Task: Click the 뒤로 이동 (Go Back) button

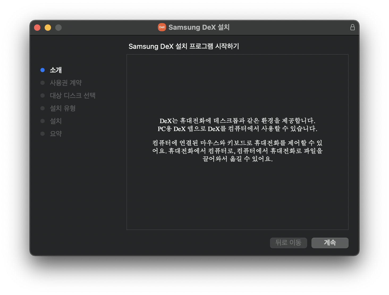Action: (x=288, y=243)
